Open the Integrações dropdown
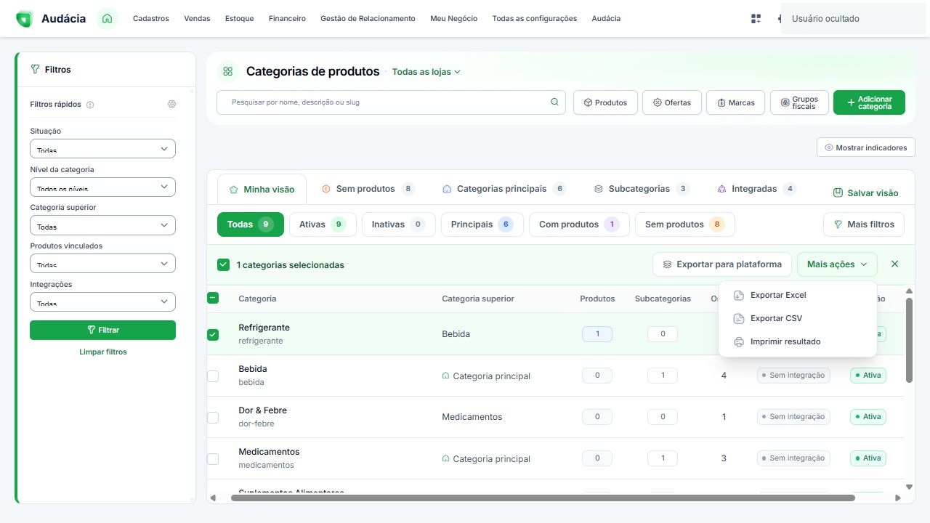Screen dimensions: 930x523 pos(102,302)
